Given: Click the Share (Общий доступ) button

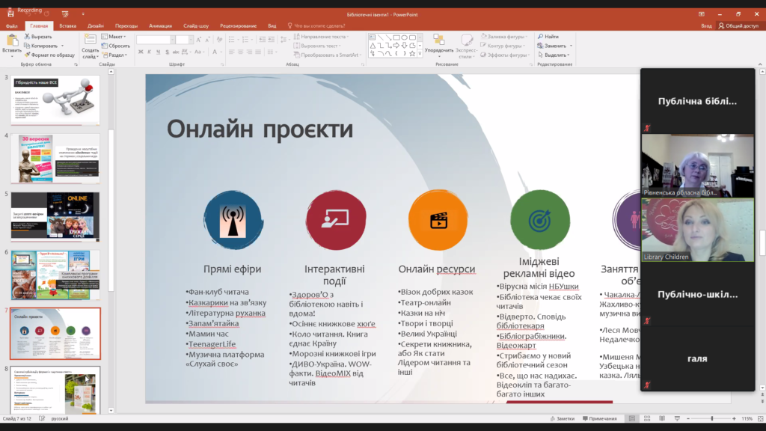Looking at the screenshot, I should pos(738,25).
